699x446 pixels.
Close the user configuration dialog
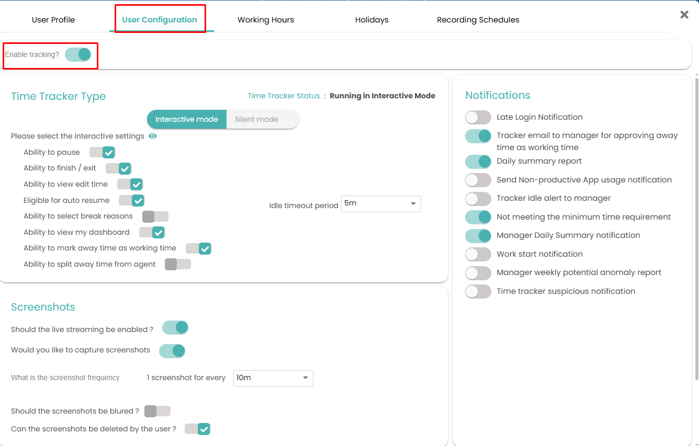[684, 15]
